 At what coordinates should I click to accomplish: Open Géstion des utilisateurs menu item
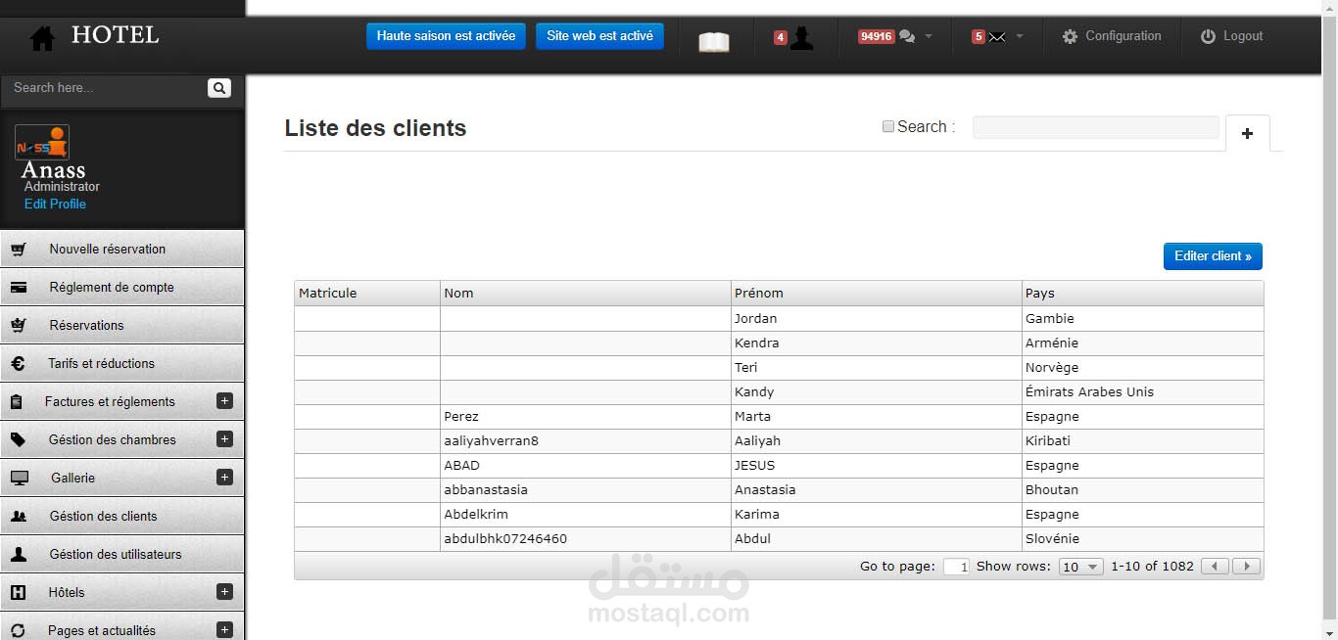pos(121,554)
